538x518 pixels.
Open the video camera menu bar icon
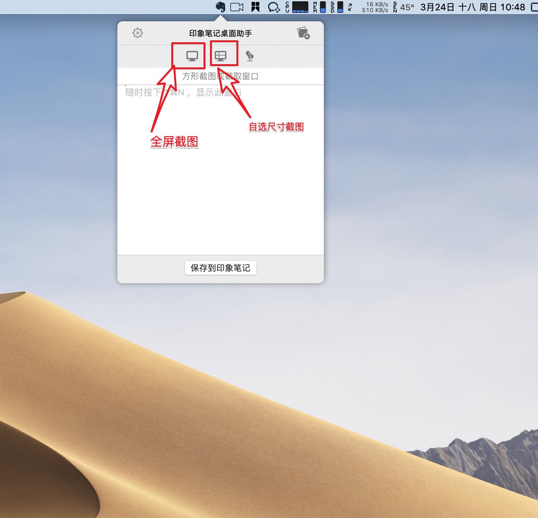tap(237, 7)
